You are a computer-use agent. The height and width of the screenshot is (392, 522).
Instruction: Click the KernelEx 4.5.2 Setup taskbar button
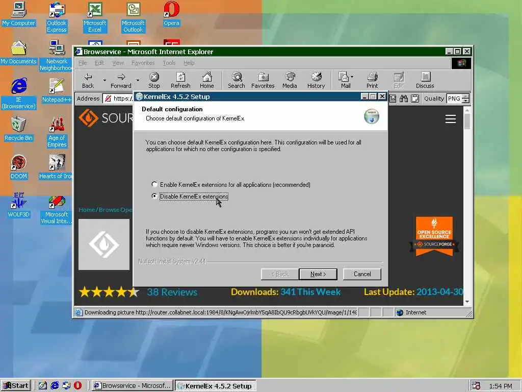click(215, 386)
